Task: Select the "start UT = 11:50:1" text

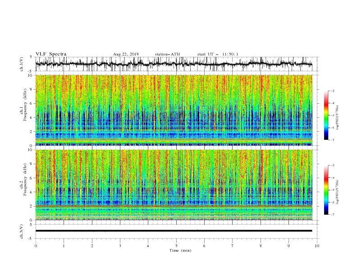Action: [218, 54]
